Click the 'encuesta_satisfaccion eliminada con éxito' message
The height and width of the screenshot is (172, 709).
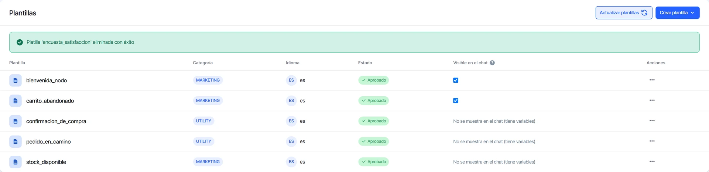(x=80, y=42)
